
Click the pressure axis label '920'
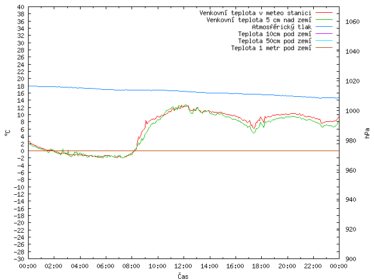pos(351,229)
